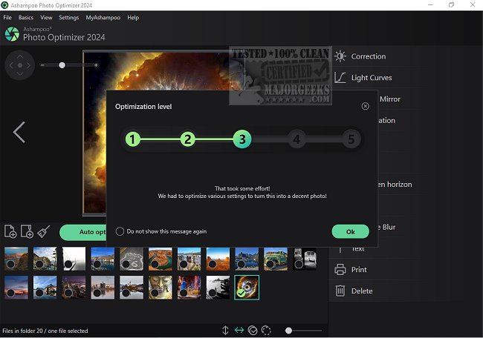
Task: Uncheck the selected eye nebula thumbnail
Action: coord(241,293)
